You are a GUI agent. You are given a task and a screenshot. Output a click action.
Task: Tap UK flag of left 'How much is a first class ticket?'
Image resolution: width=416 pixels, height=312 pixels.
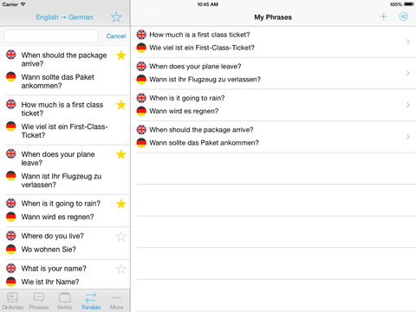11,104
